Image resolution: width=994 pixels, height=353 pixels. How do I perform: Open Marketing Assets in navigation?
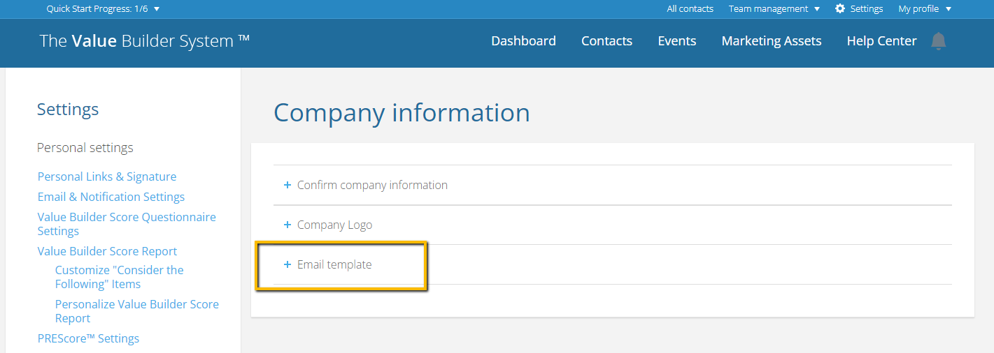[772, 41]
